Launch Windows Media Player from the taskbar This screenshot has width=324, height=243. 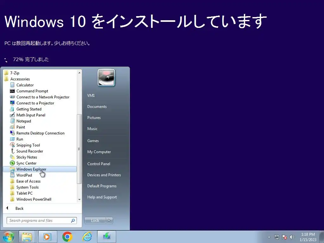(x=47, y=237)
